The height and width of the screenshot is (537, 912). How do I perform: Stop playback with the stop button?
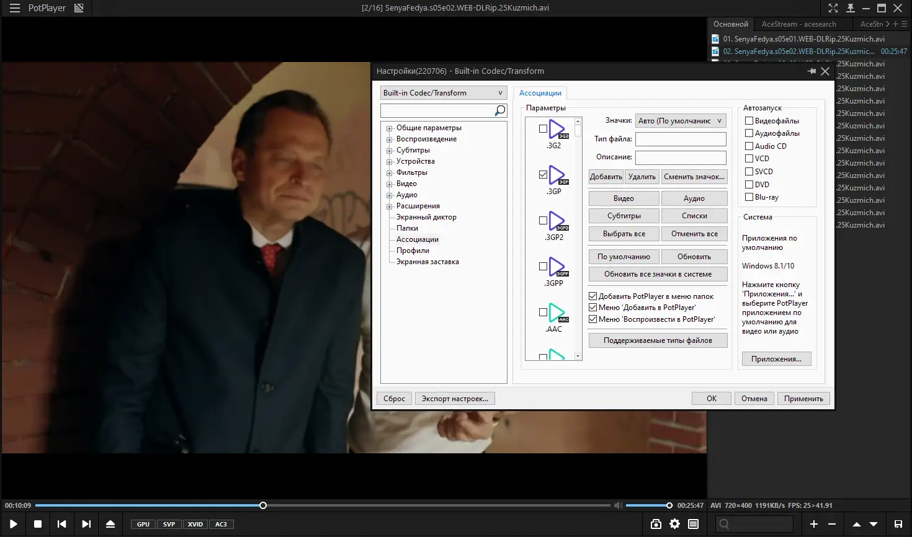click(x=38, y=524)
